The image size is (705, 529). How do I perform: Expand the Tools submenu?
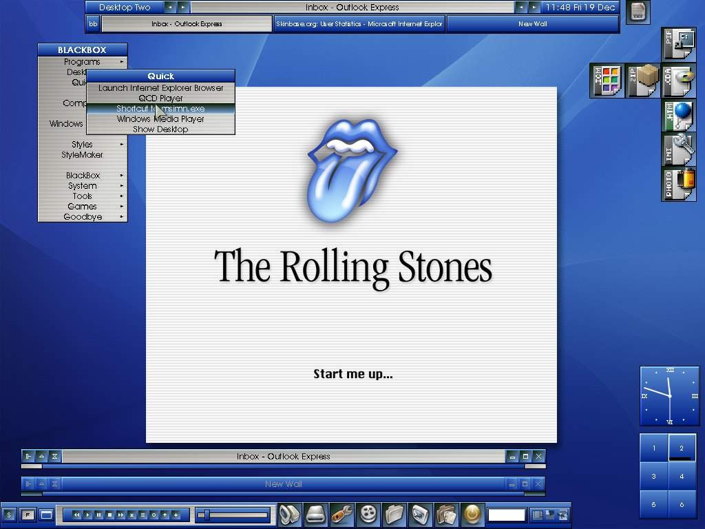(83, 196)
